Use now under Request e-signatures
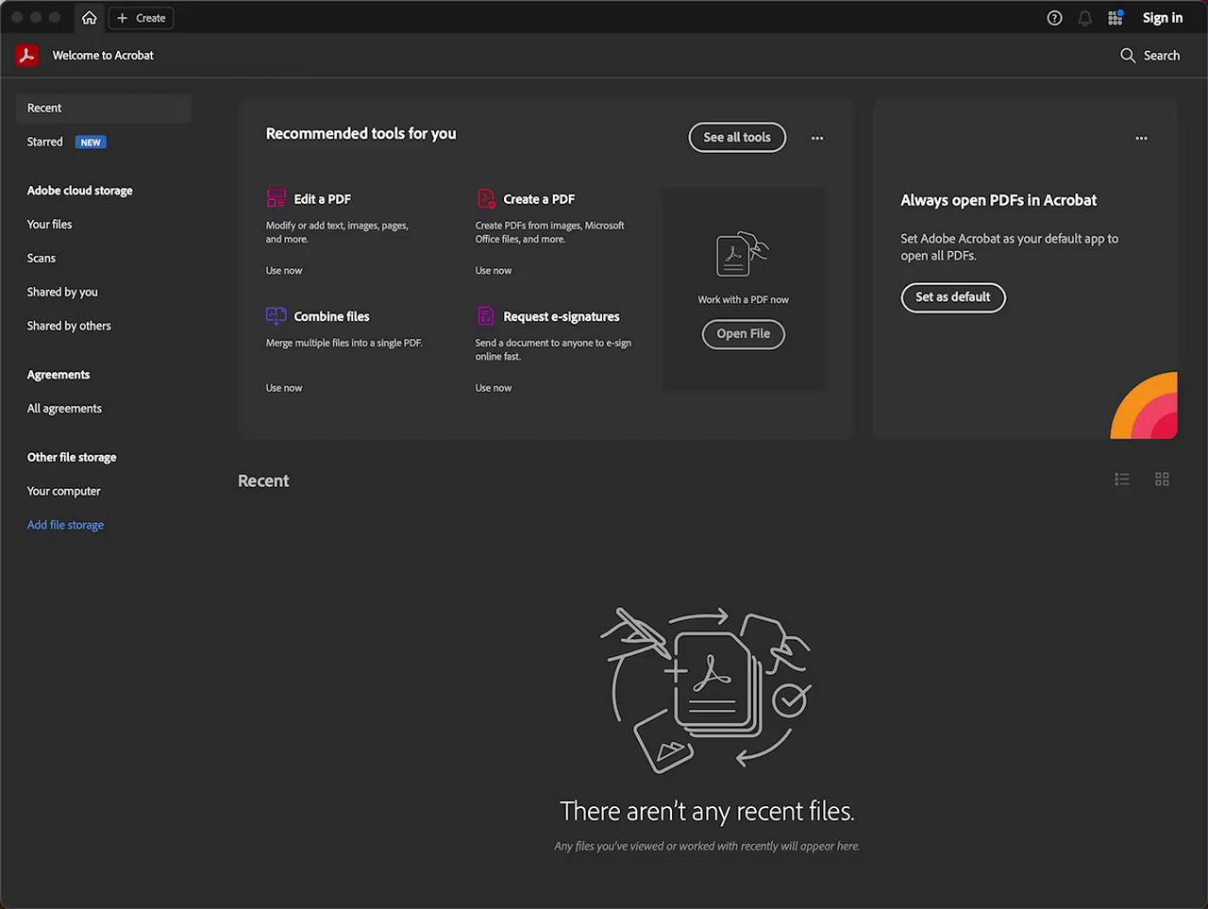The image size is (1208, 909). pos(494,388)
